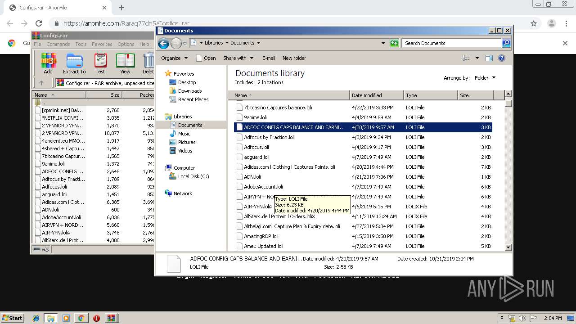Image resolution: width=576 pixels, height=324 pixels.
Task: Click E-mail toolbar button
Action: (269, 58)
